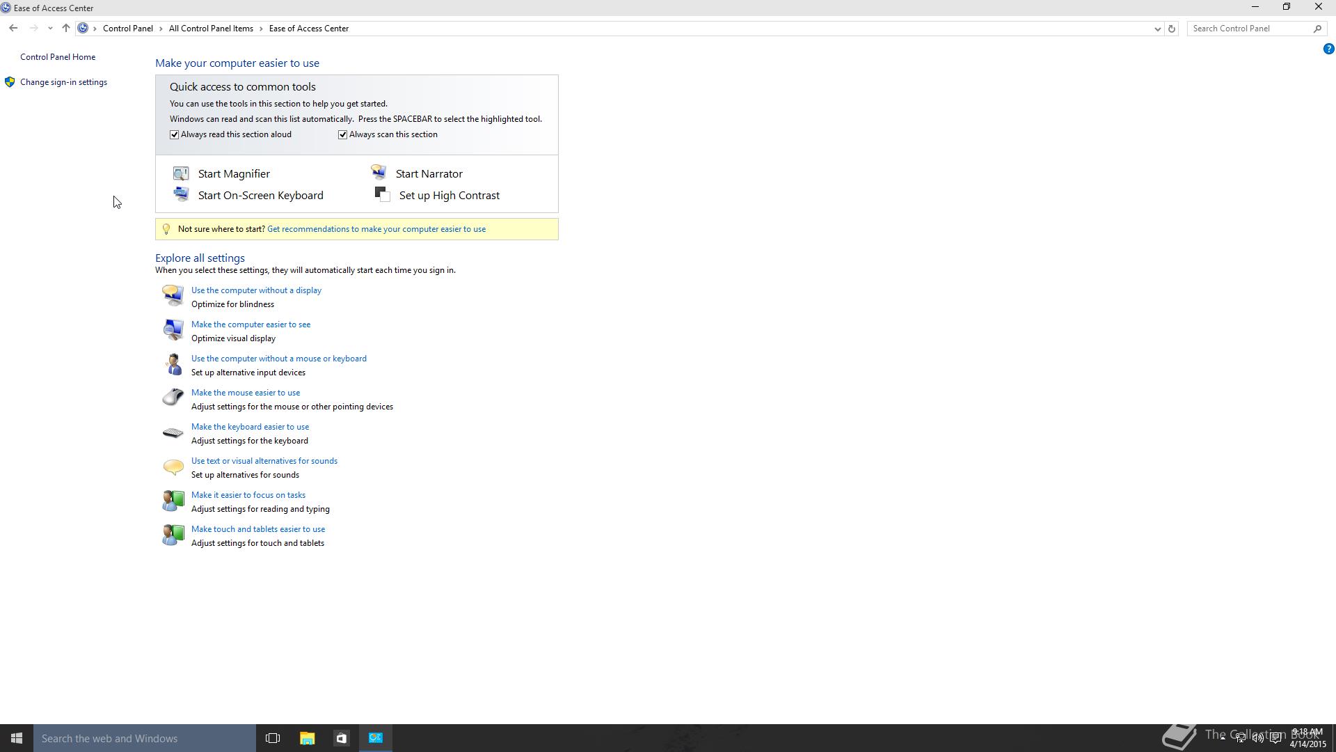Open Change sign-in settings link
This screenshot has width=1336, height=752.
click(x=63, y=82)
